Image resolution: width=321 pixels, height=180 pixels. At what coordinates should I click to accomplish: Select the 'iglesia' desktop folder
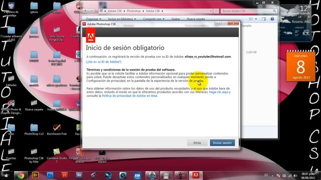[x=34, y=8]
